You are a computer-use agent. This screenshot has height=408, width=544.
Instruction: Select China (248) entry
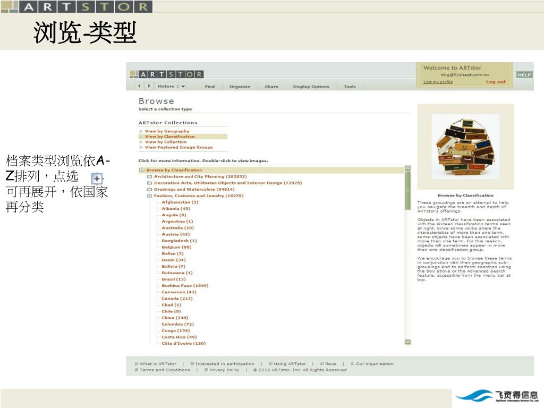point(175,318)
